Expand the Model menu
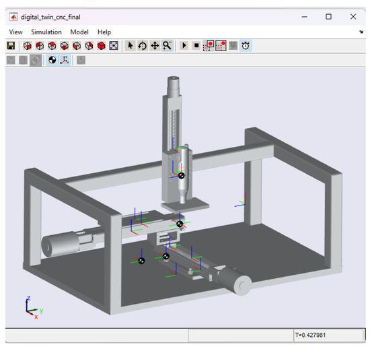 click(x=79, y=32)
